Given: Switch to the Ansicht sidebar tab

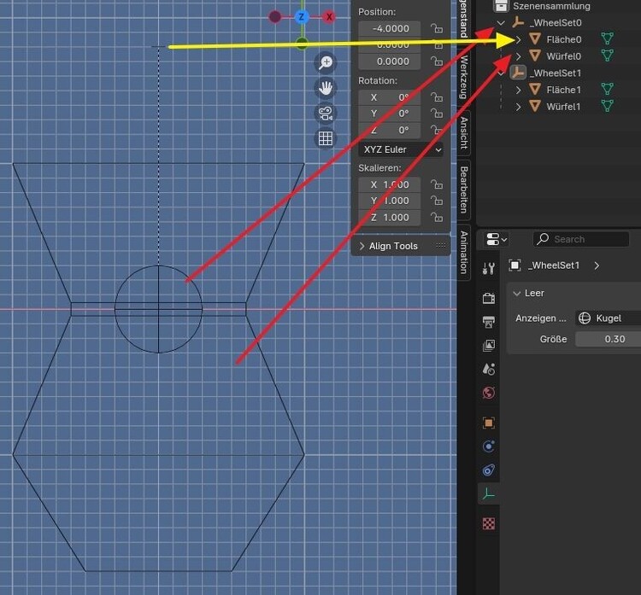Looking at the screenshot, I should (464, 133).
